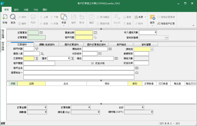The image size is (197, 126).
Task: Click the lookup icon next to 業務人員
Action: (x=42, y=54)
